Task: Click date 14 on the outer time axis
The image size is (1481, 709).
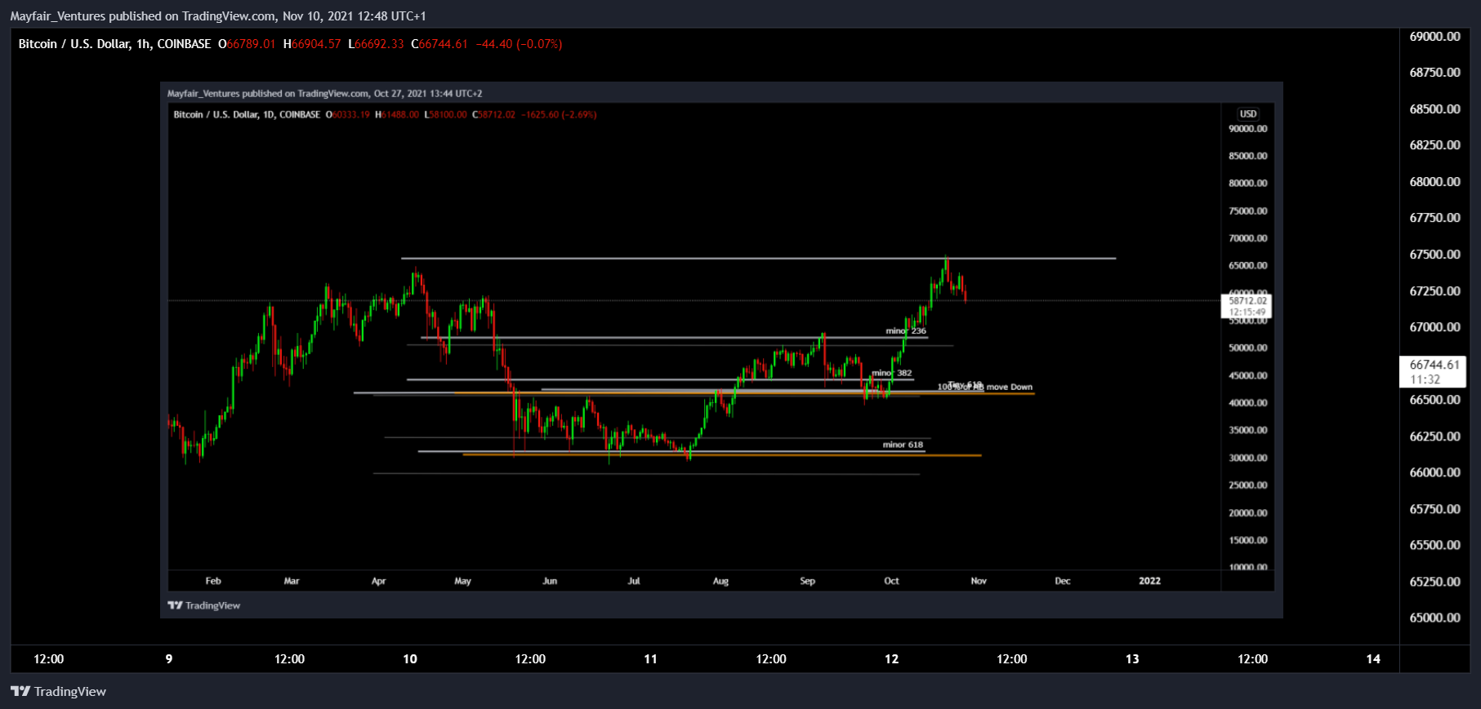Action: click(1373, 658)
